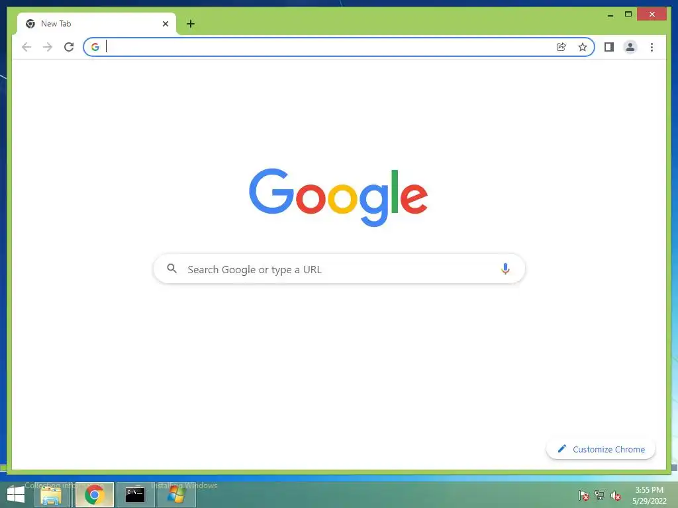This screenshot has height=508, width=678.
Task: Go forward using the forward arrow
Action: (48, 47)
